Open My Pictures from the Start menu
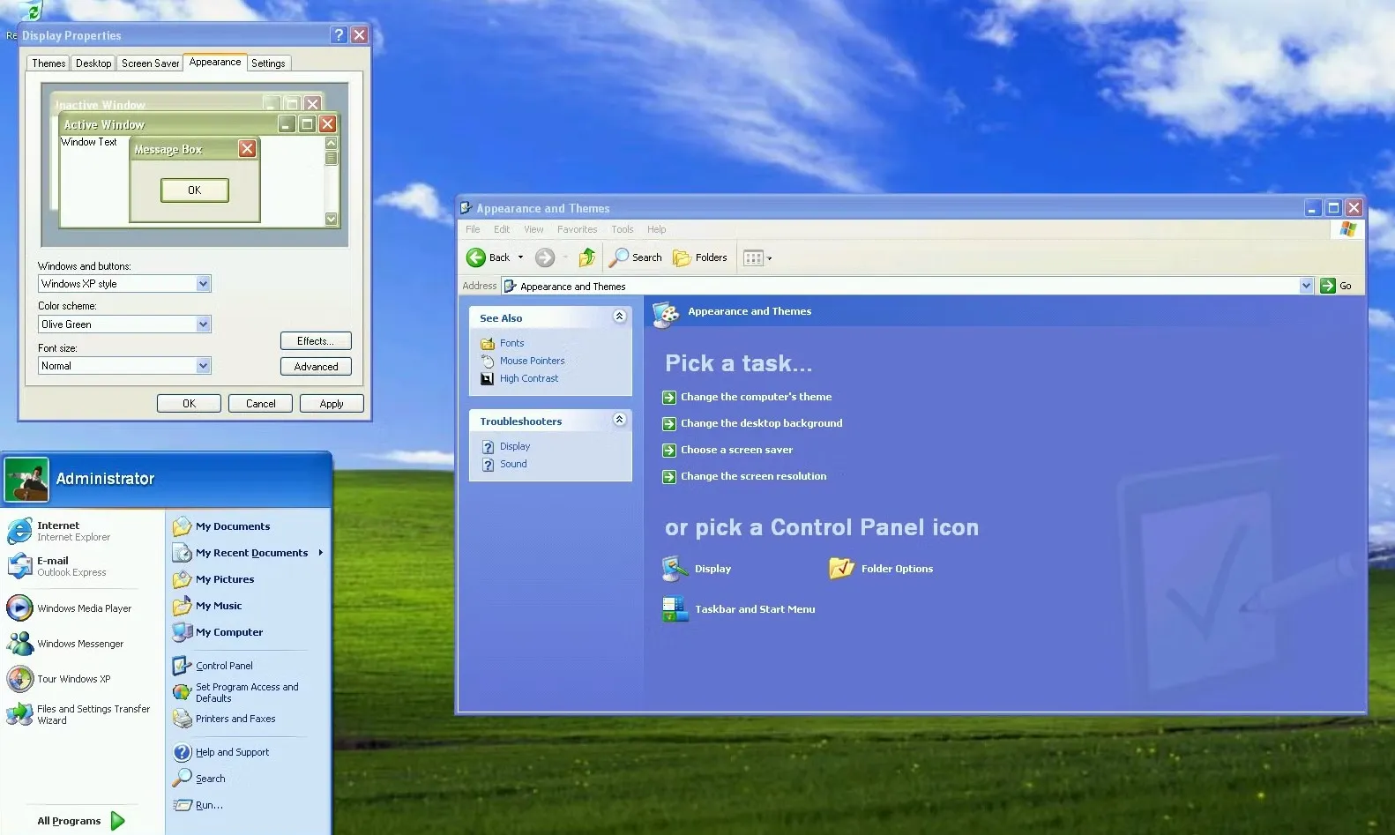 coord(213,579)
